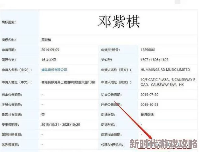Select the similar group 1607 ; 1606 ; 1605
Image resolution: width=200 pixels, height=152 pixels.
[x=155, y=60]
